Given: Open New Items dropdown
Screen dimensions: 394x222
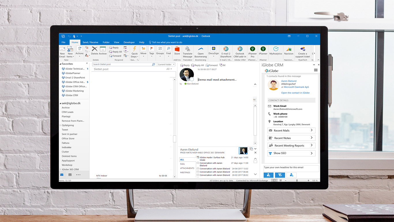Looking at the screenshot, I should pyautogui.click(x=70, y=52).
